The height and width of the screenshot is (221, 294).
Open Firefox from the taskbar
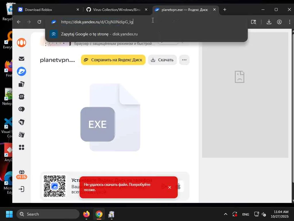[86, 214]
